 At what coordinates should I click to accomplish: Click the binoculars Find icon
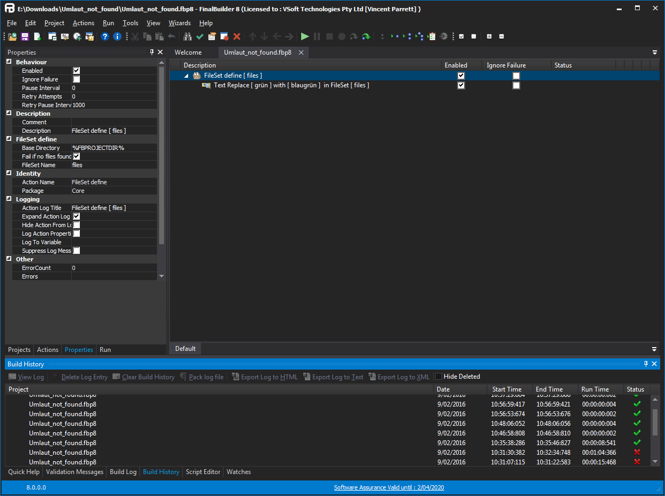pyautogui.click(x=188, y=36)
